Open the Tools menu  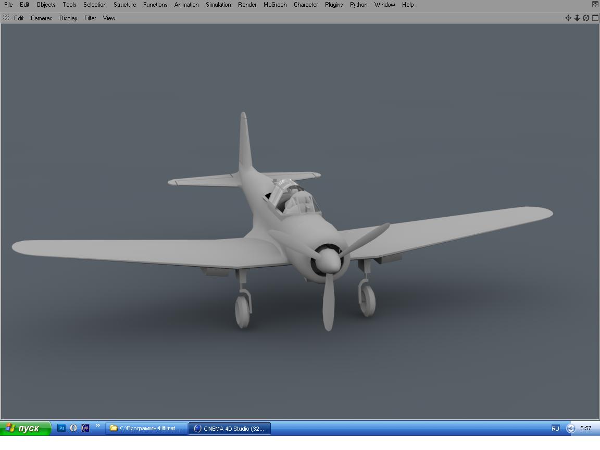point(69,5)
